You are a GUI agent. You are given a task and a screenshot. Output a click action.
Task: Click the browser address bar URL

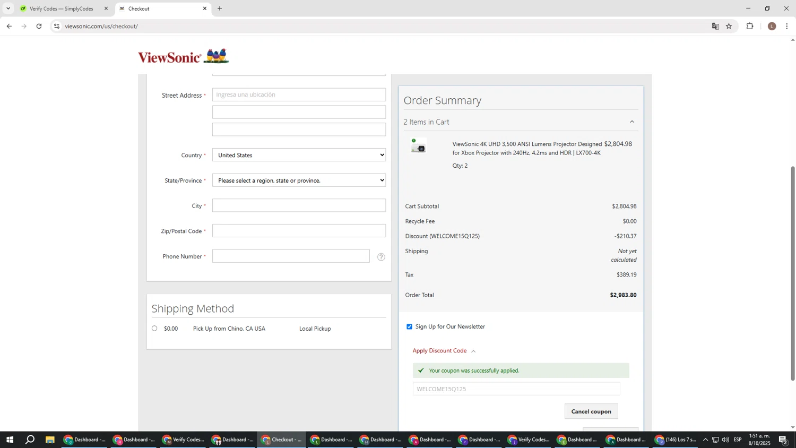pyautogui.click(x=101, y=26)
